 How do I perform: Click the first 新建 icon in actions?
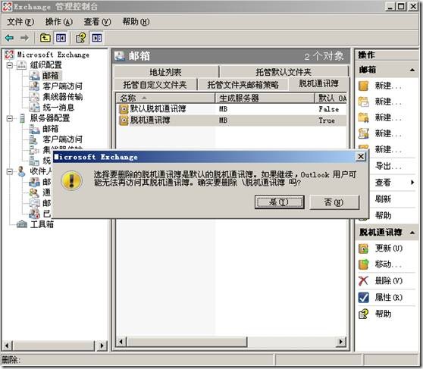(x=363, y=86)
